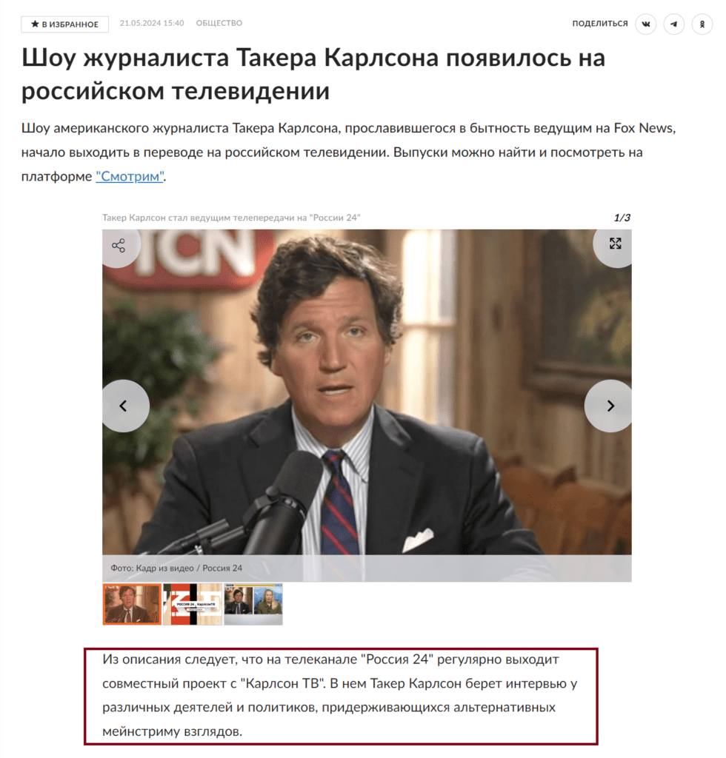726x758 pixels.
Task: Go to the next gallery photo
Action: (x=609, y=406)
